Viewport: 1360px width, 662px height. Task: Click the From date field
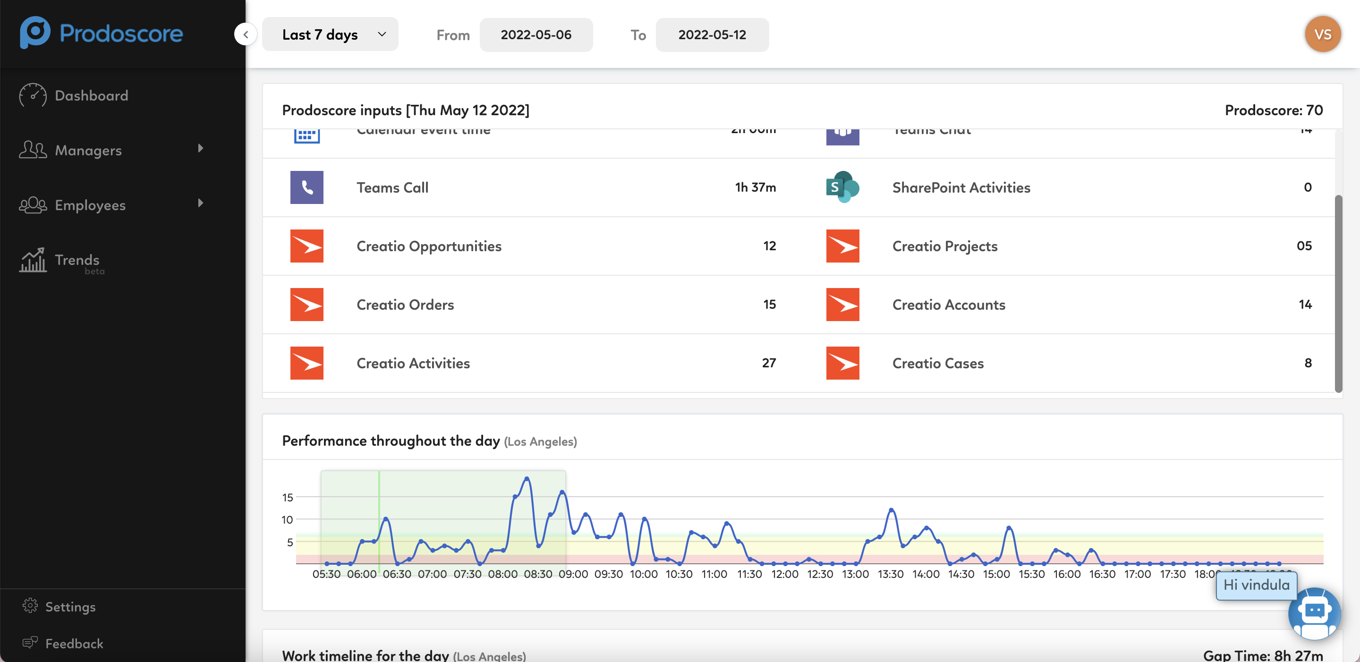[x=535, y=35]
